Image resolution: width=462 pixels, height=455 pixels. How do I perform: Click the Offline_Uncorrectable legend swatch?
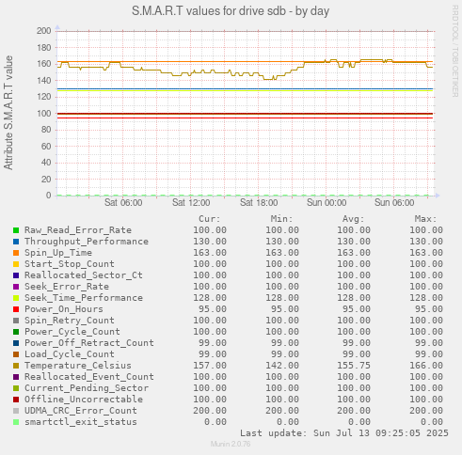coord(16,400)
